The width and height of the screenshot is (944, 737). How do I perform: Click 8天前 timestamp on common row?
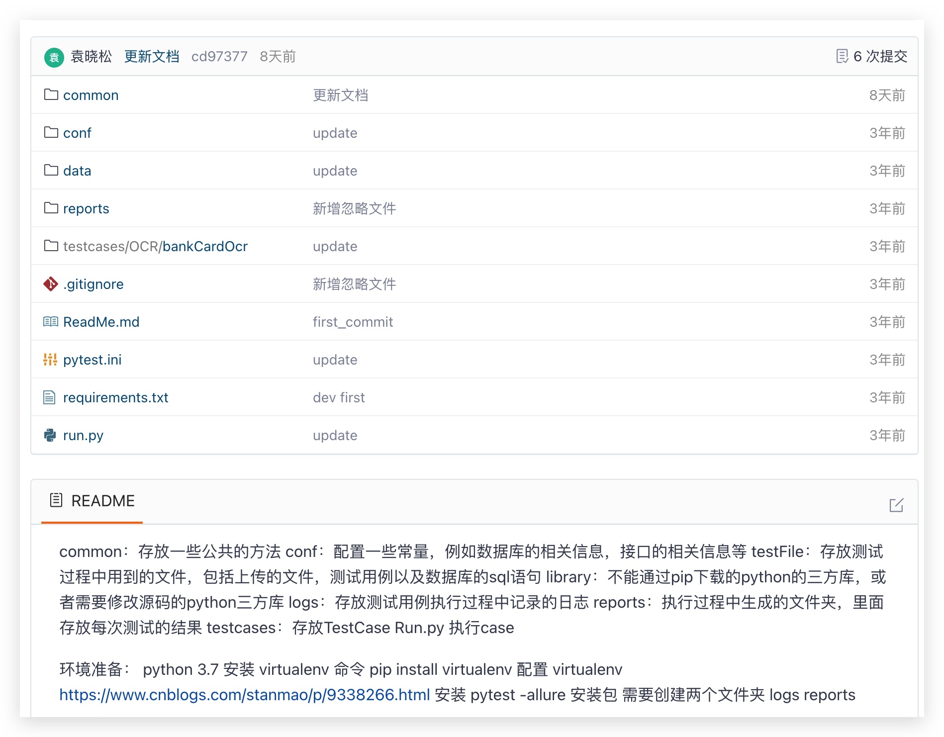tap(887, 95)
